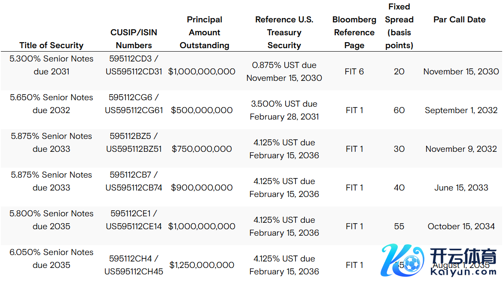Select the Title of Security column header
This screenshot has width=503, height=286.
click(x=52, y=45)
